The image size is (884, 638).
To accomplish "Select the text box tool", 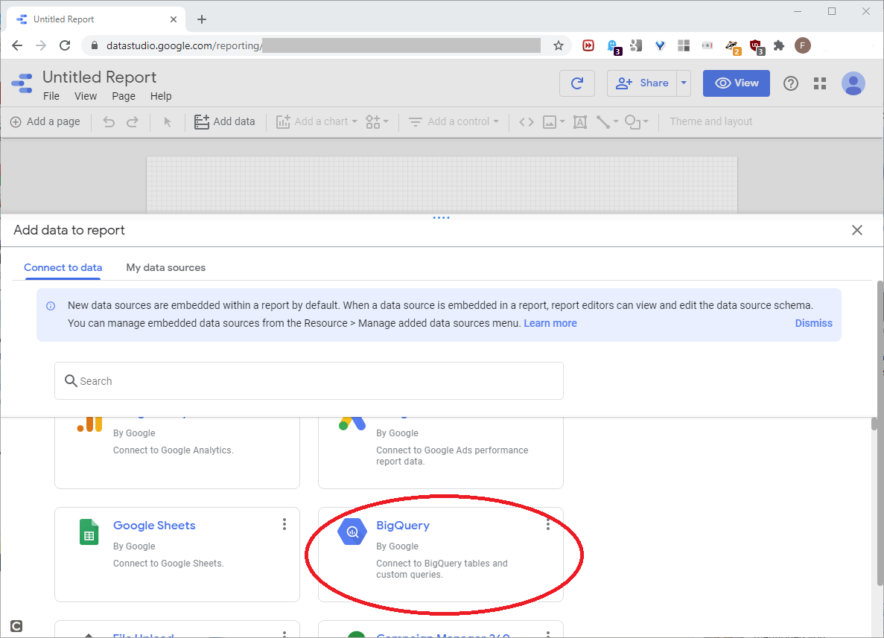I will click(x=580, y=122).
